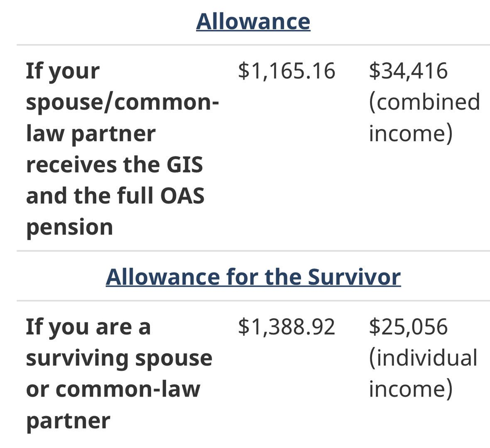Click the "spouse/common-" text in Allowance row
This screenshot has height=448, width=490.
click(x=122, y=102)
